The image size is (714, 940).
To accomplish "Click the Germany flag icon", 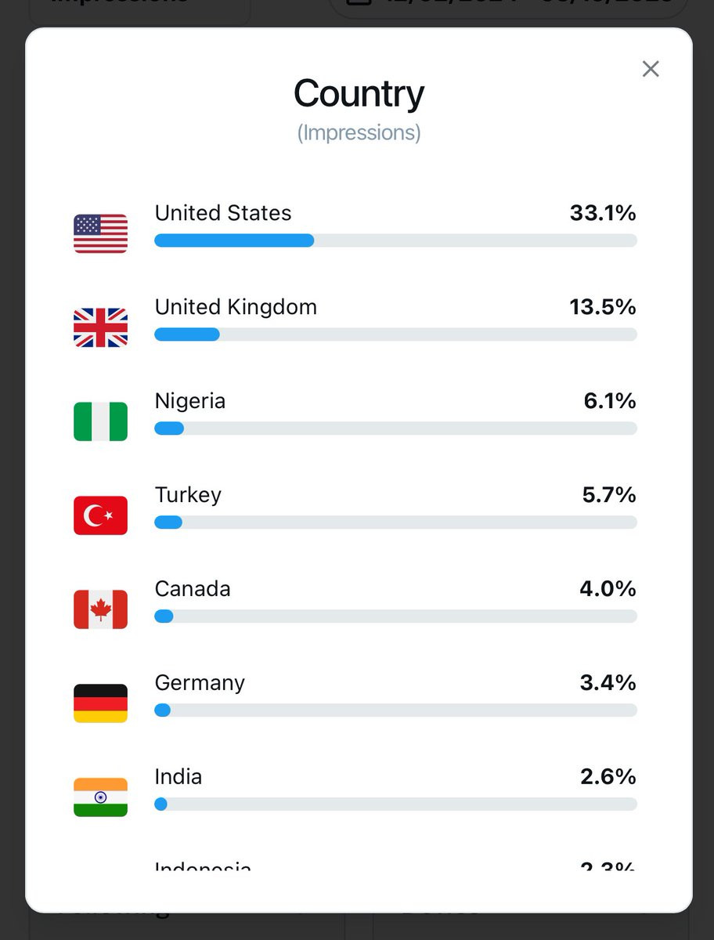I will 100,703.
